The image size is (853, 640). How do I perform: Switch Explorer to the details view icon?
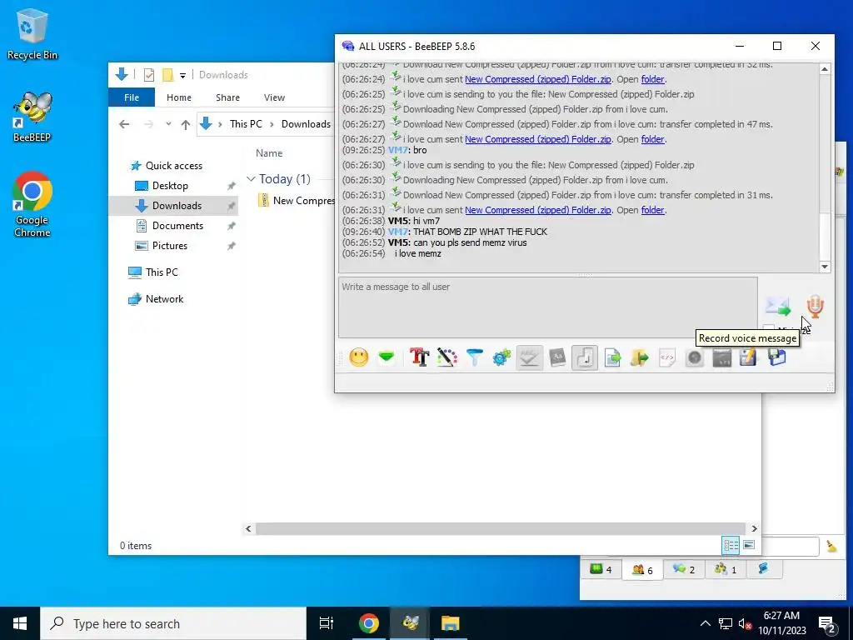click(731, 545)
